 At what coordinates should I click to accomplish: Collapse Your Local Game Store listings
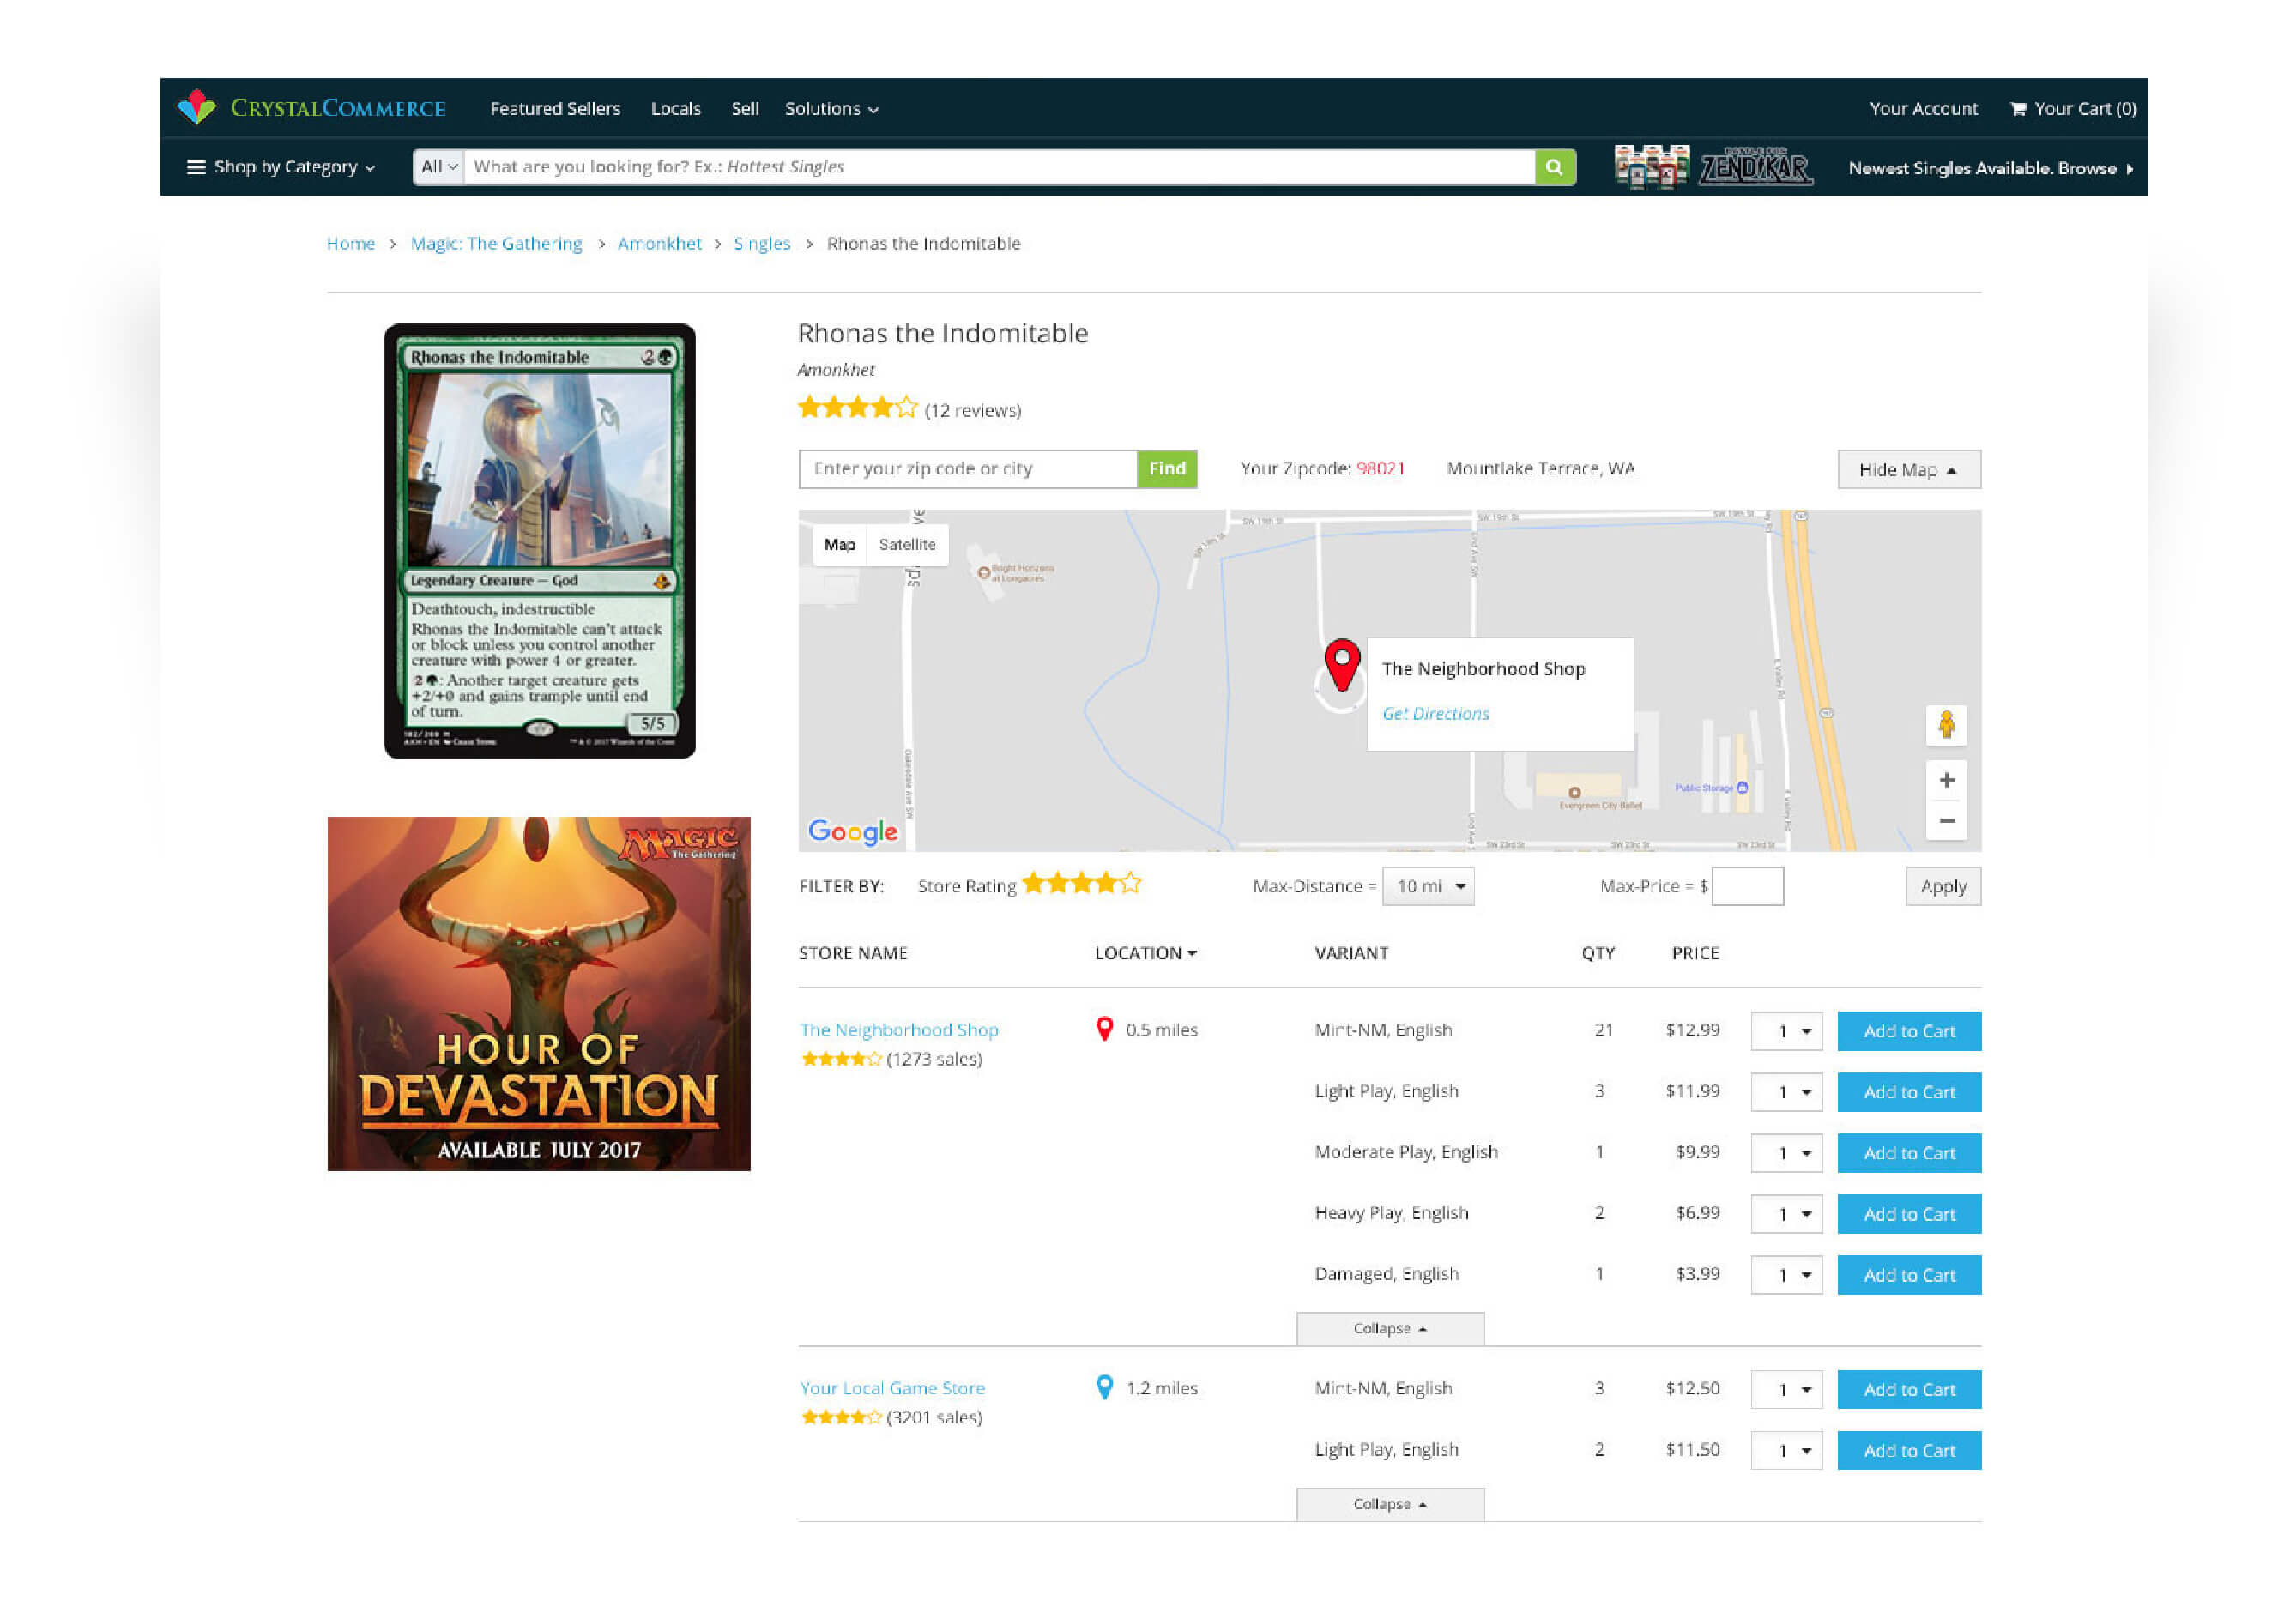click(x=1390, y=1504)
